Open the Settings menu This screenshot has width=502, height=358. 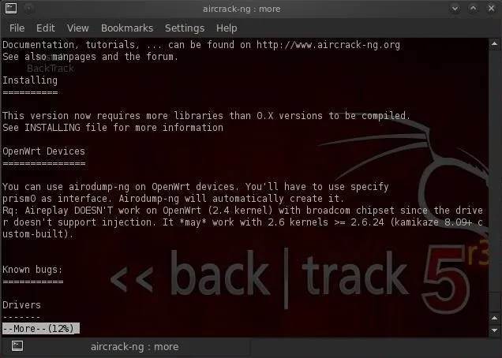click(185, 28)
